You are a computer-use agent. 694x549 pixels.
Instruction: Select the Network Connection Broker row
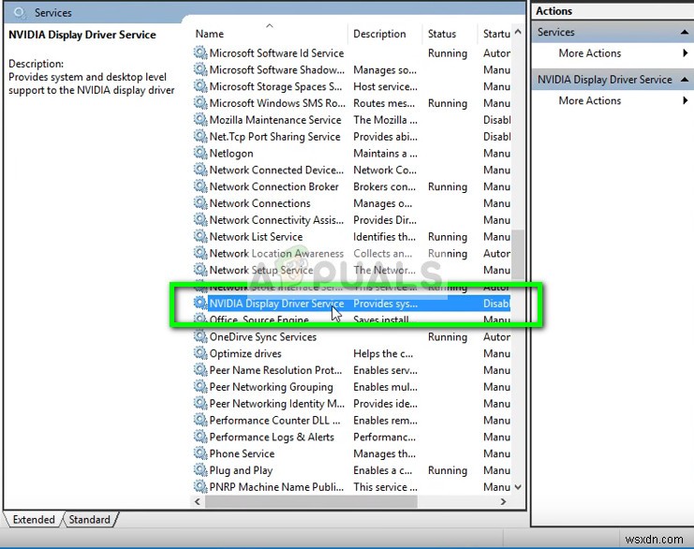pos(352,186)
